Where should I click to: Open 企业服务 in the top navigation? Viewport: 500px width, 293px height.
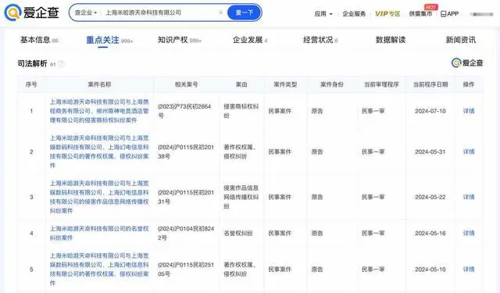click(354, 14)
